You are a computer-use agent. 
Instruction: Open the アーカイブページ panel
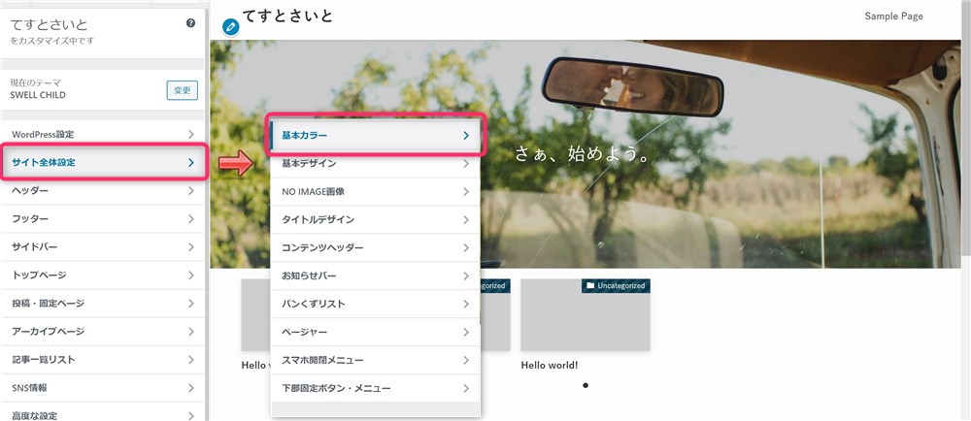tap(102, 332)
